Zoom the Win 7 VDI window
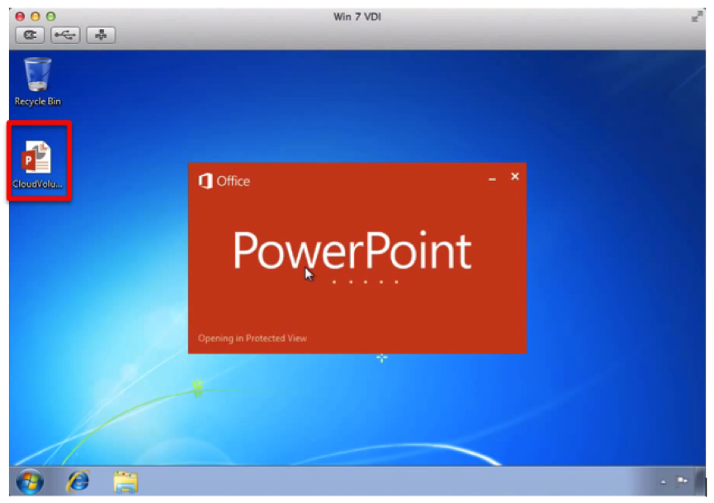The height and width of the screenshot is (503, 714). pyautogui.click(x=50, y=17)
